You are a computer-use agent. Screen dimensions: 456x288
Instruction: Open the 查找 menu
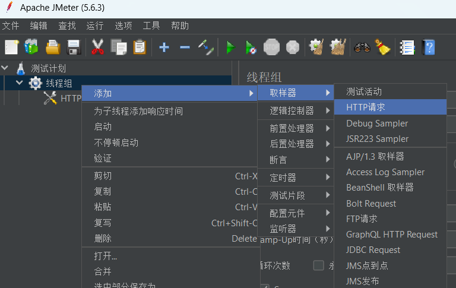coord(67,26)
